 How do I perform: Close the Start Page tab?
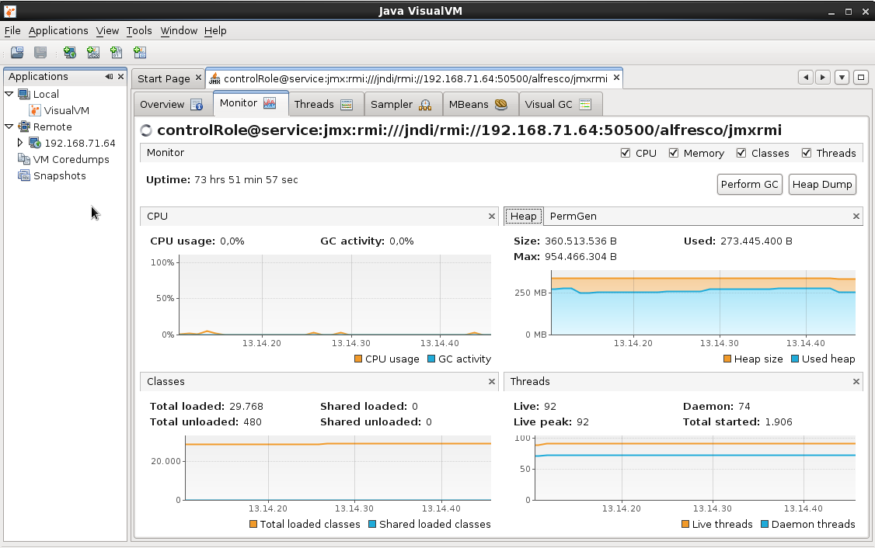[198, 78]
